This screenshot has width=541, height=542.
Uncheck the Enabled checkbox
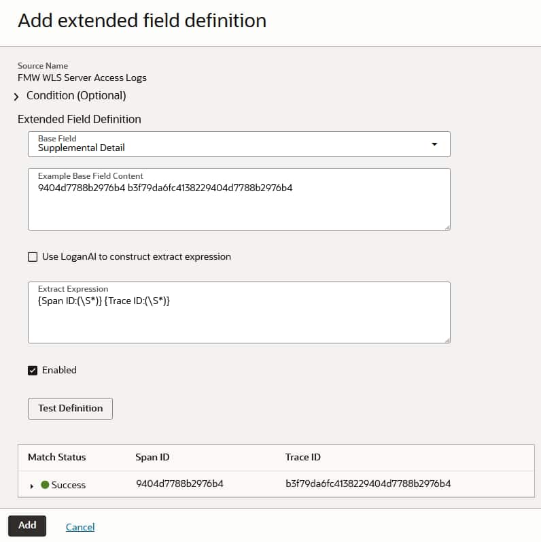pyautogui.click(x=33, y=371)
